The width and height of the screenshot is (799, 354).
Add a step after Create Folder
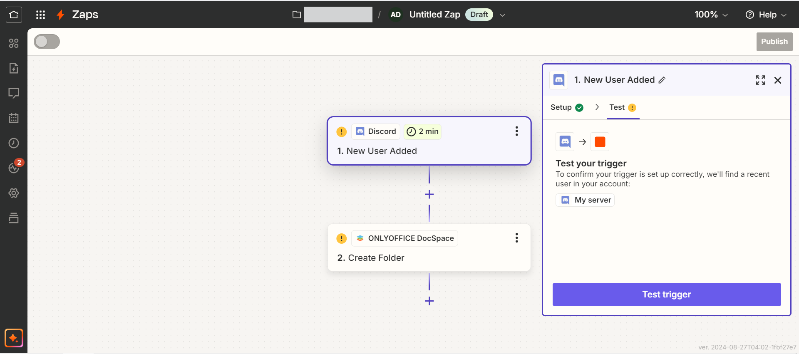click(429, 301)
